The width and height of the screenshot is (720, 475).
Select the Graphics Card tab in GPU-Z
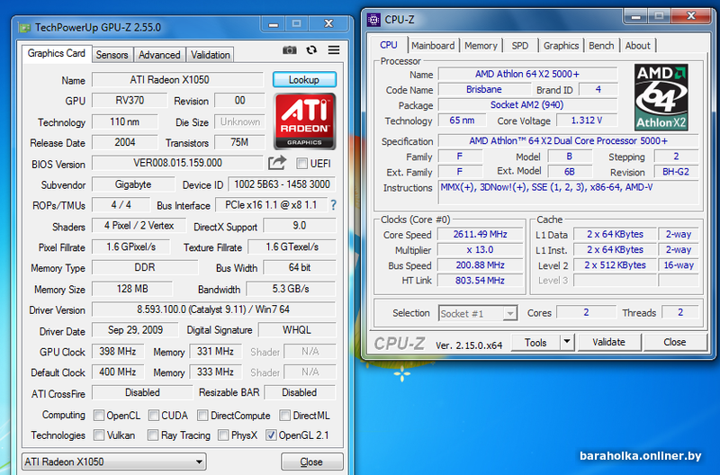57,53
